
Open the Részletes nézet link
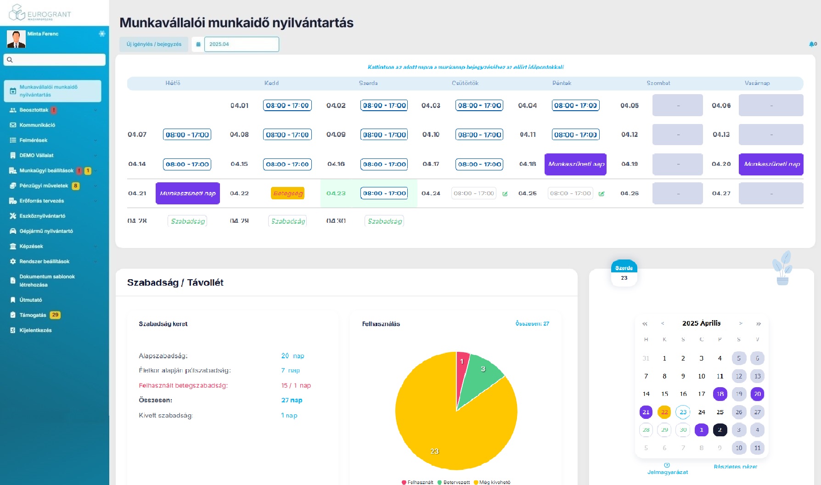735,467
